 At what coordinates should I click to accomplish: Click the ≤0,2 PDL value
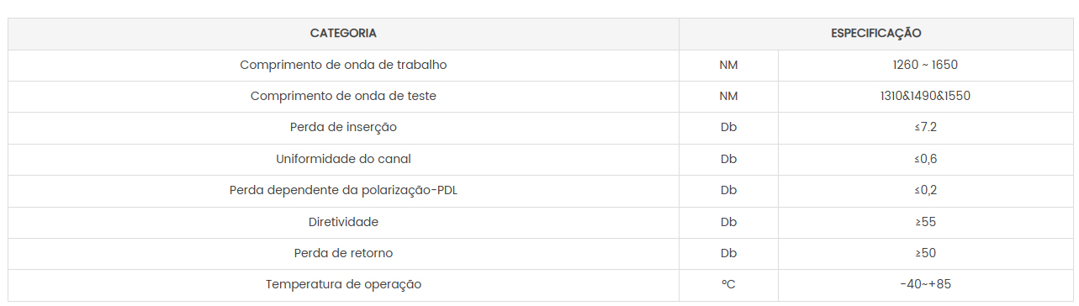(x=925, y=191)
